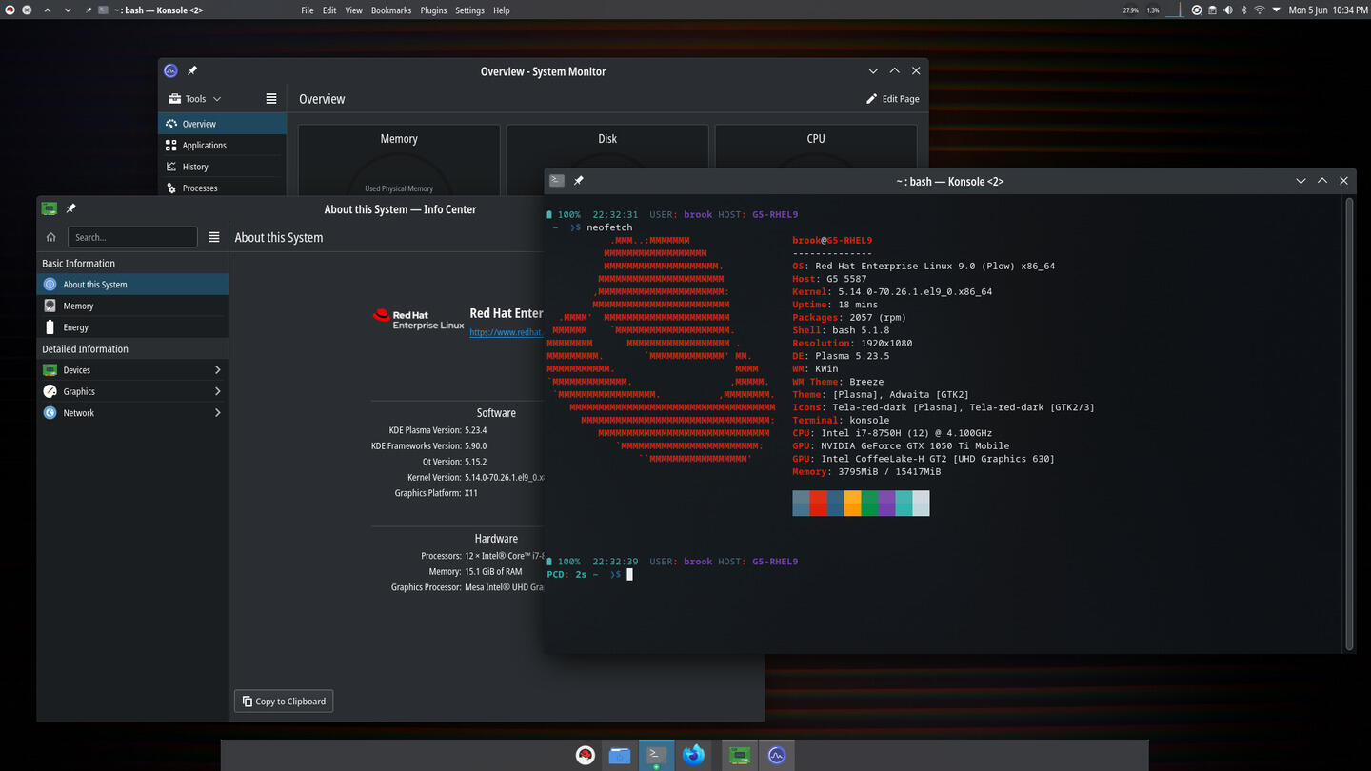Screen dimensions: 1371x771
Task: Pin the Info Center window with its pushpin icon
Action: pyautogui.click(x=70, y=208)
